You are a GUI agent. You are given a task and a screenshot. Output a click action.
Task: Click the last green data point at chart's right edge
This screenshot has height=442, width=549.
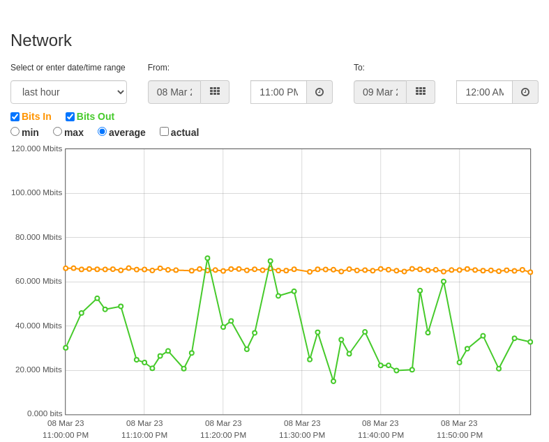click(x=530, y=342)
